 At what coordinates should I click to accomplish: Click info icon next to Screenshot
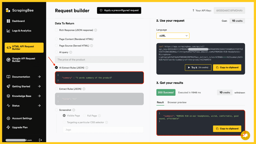pos(74,110)
